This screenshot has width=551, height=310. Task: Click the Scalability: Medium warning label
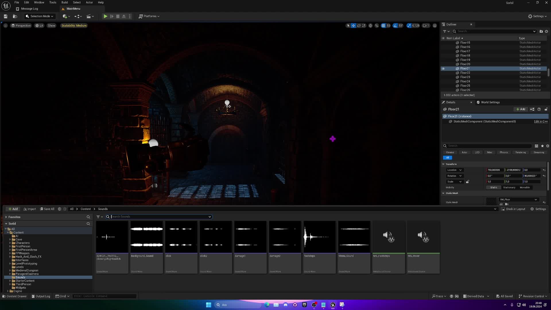click(x=74, y=26)
